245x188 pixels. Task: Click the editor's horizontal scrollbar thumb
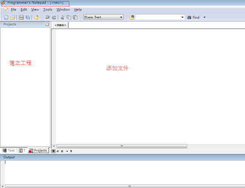click(122, 146)
